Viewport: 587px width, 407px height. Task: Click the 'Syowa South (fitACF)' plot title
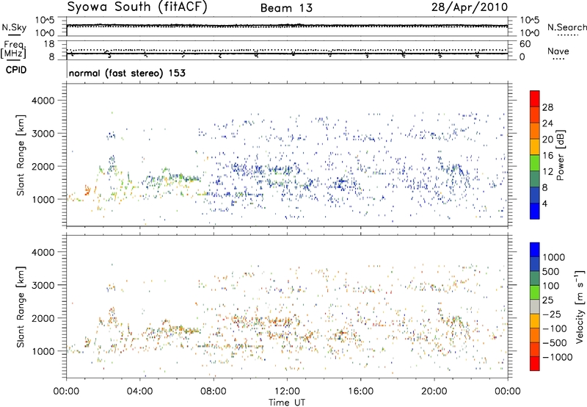coord(137,7)
